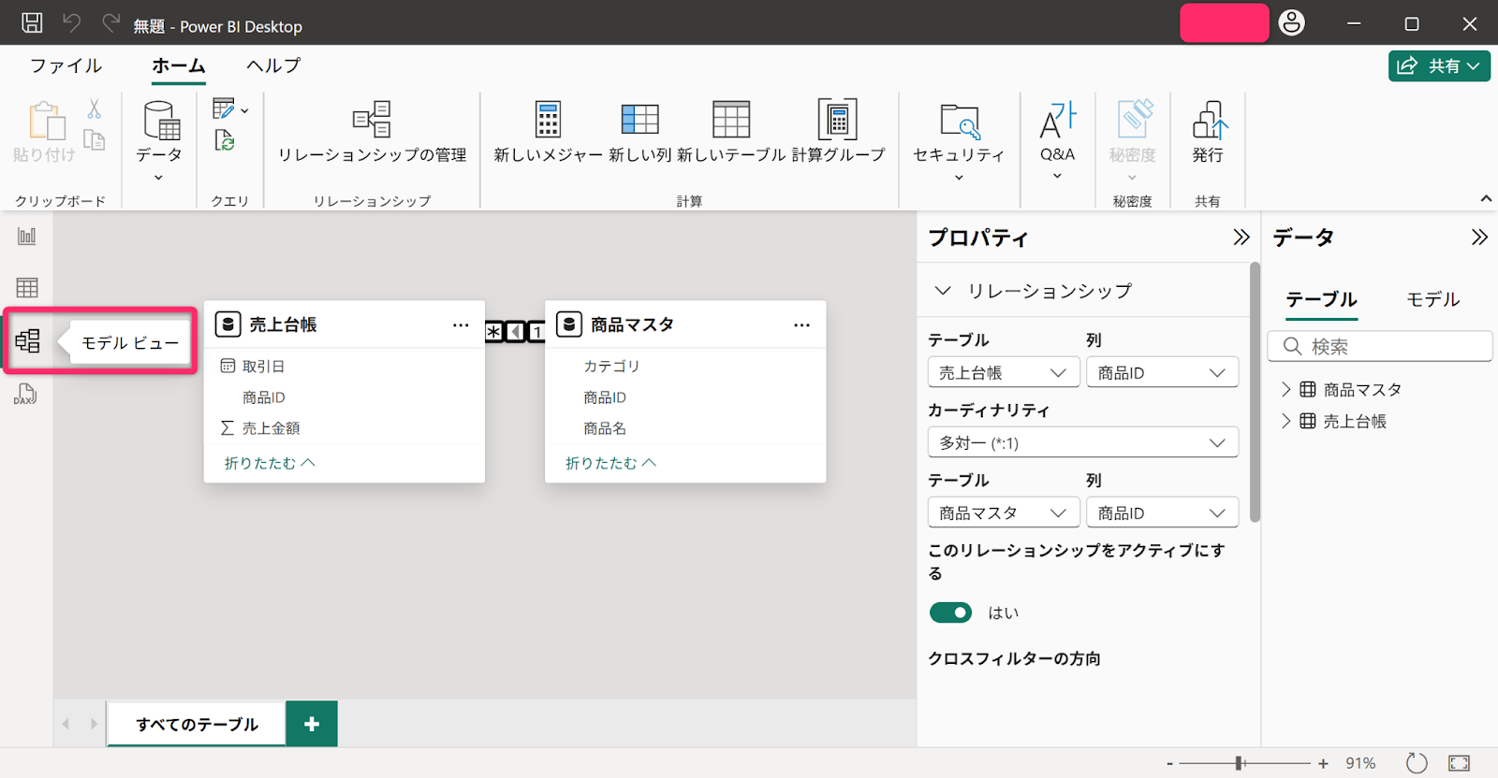Create 新しいメジャー
This screenshot has width=1498, height=778.
coord(548,132)
